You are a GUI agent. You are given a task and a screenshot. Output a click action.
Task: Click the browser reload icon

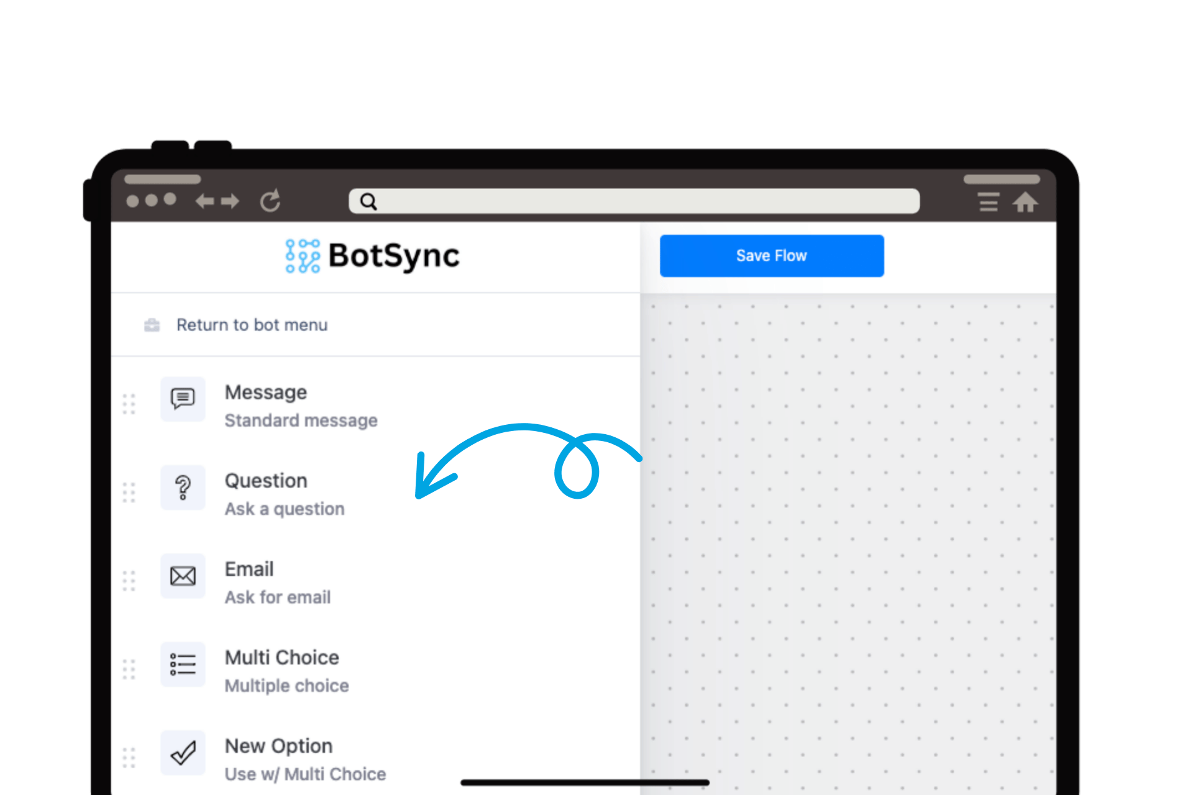[270, 201]
